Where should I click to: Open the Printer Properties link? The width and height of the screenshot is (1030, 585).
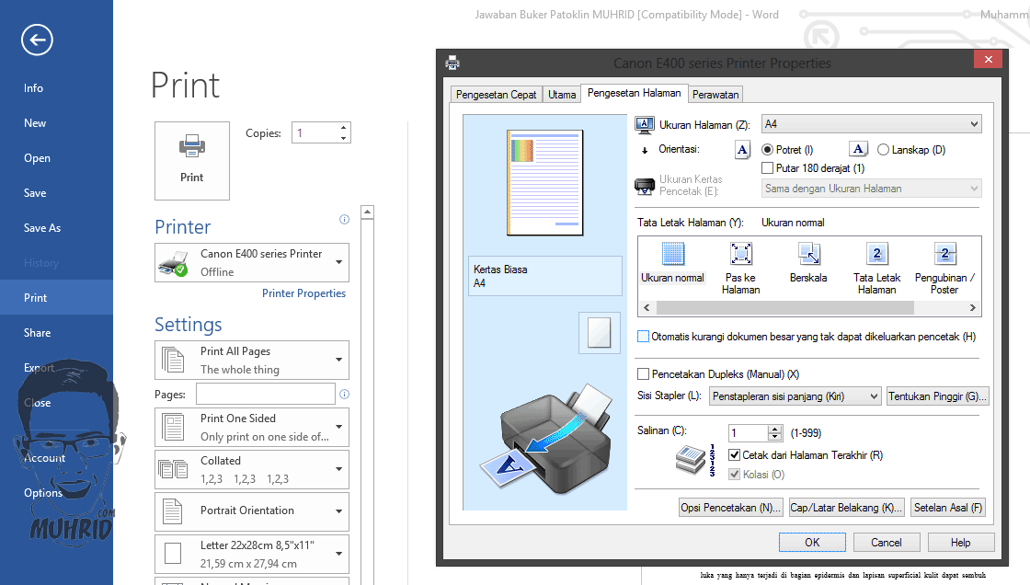303,293
